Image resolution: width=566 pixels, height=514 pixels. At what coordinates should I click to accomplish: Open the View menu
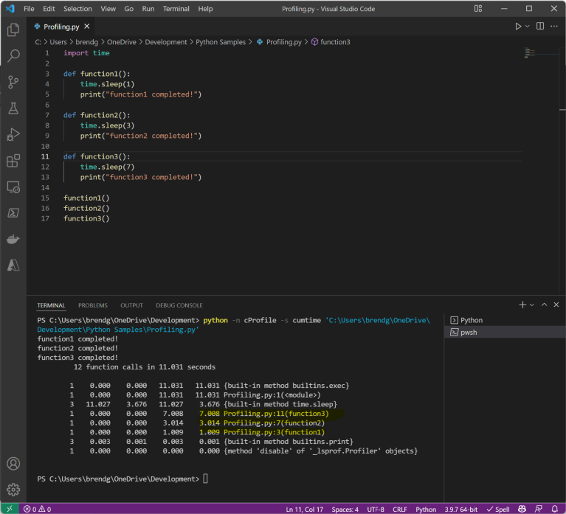tap(108, 9)
